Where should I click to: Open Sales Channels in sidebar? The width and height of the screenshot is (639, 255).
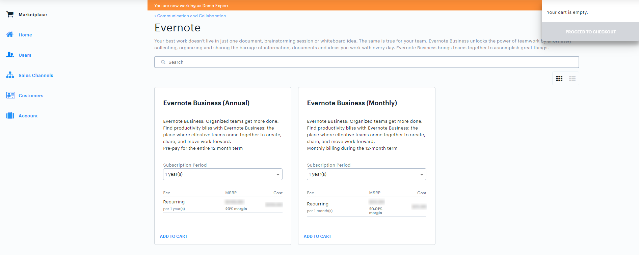(x=36, y=75)
